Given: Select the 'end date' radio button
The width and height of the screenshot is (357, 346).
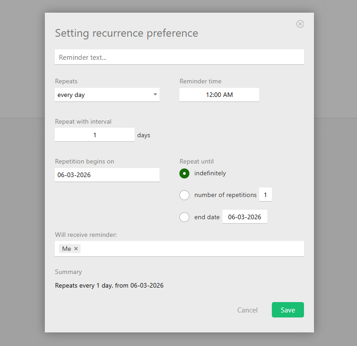Looking at the screenshot, I should (x=184, y=217).
